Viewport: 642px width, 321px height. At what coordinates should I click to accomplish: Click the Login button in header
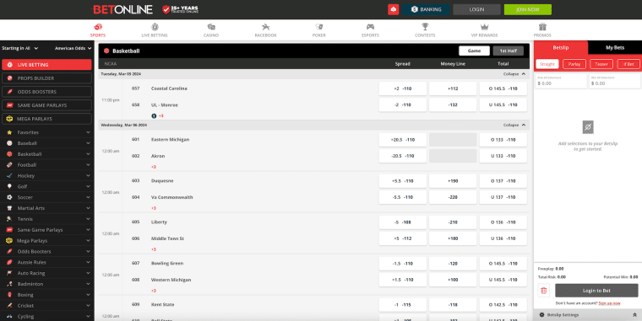(x=476, y=9)
